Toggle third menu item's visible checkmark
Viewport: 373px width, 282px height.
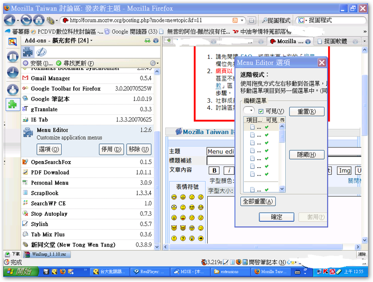(x=267, y=143)
